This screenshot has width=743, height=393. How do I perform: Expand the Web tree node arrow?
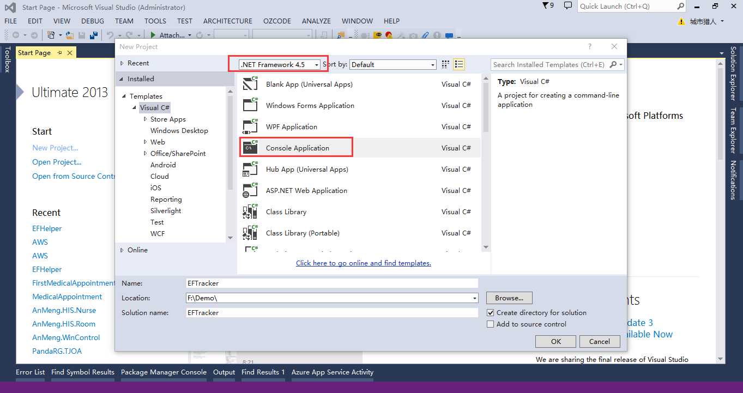click(145, 142)
